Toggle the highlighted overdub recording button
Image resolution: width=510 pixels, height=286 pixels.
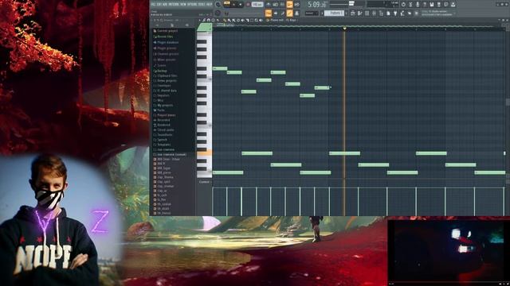(x=290, y=4)
